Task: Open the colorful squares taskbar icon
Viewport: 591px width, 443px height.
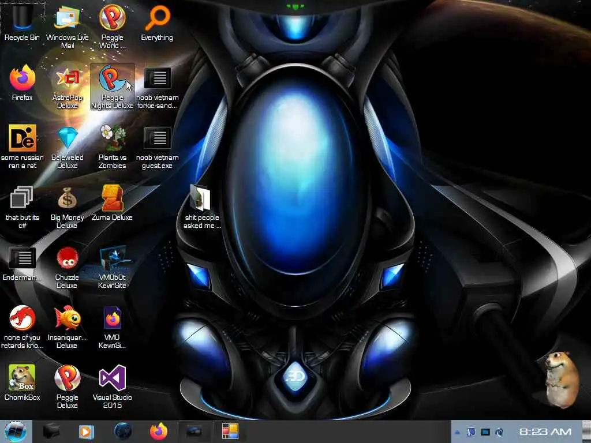Action: [230, 431]
